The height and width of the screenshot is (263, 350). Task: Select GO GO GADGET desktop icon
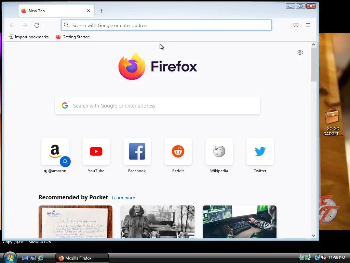[333, 123]
